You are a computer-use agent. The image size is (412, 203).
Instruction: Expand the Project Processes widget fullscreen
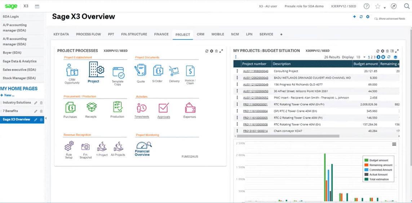[221, 51]
